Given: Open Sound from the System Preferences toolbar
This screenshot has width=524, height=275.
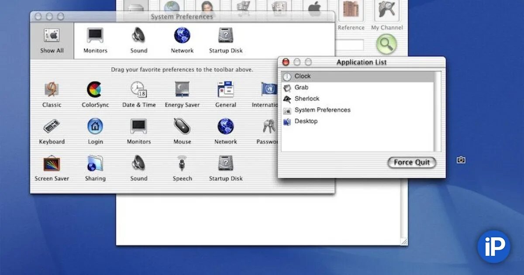Looking at the screenshot, I should [139, 41].
